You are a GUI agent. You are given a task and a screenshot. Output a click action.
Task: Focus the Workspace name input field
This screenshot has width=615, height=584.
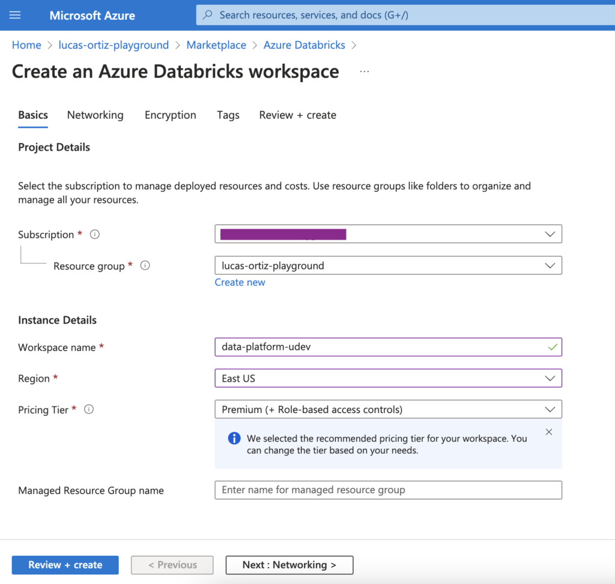389,347
